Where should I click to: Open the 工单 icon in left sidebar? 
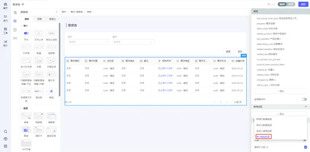[5, 29]
